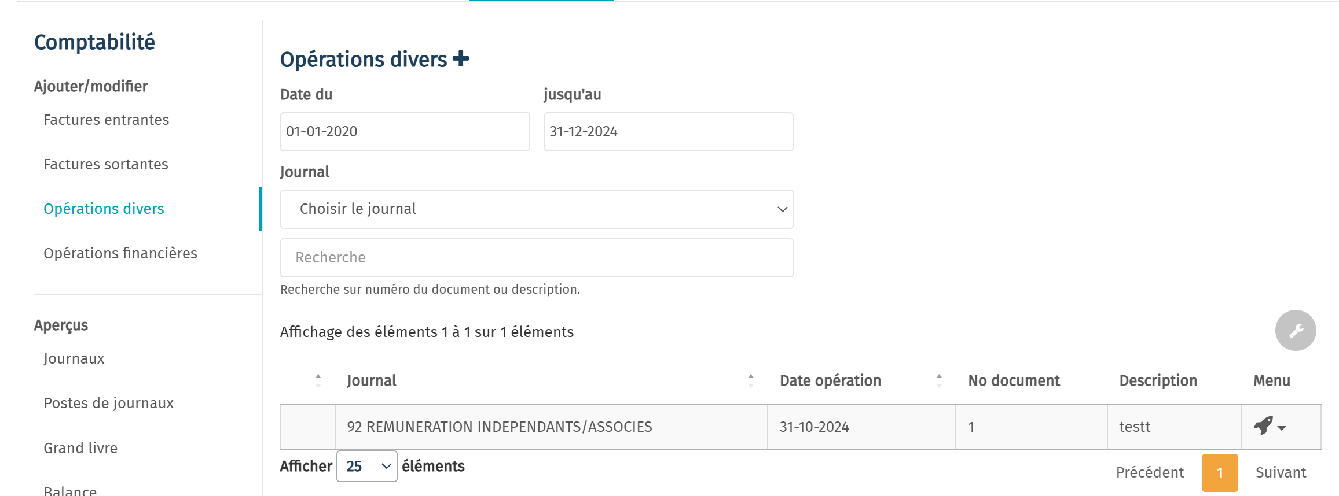The width and height of the screenshot is (1339, 496).
Task: Open Grand livre overview
Action: (x=80, y=448)
